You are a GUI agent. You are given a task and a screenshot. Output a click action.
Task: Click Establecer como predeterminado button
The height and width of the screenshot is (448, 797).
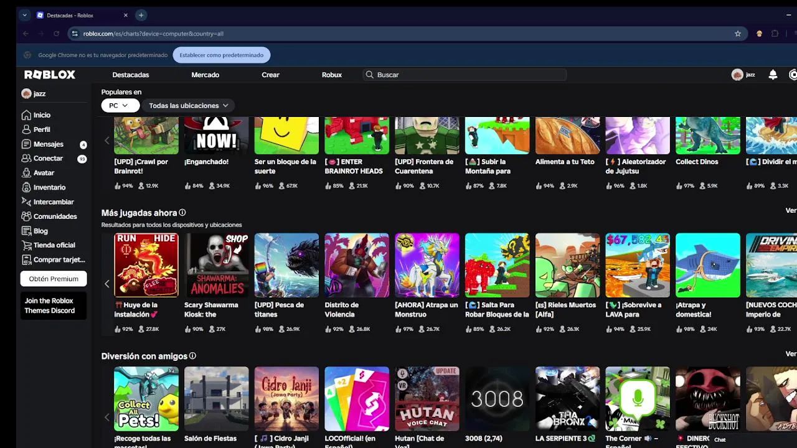pos(222,55)
